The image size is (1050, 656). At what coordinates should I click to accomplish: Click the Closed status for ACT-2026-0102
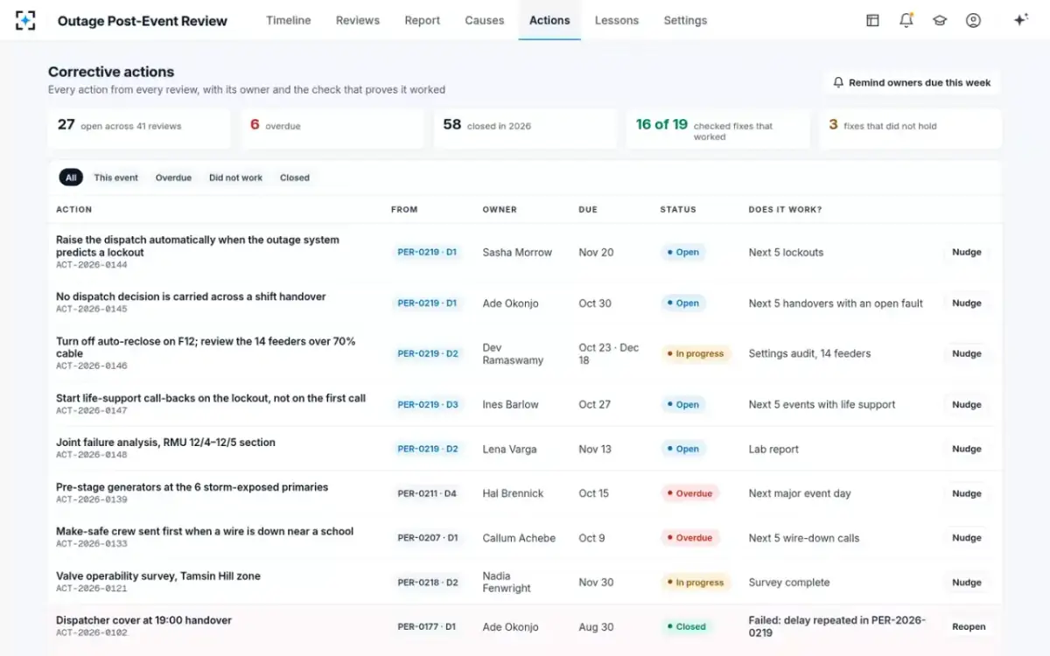(687, 626)
